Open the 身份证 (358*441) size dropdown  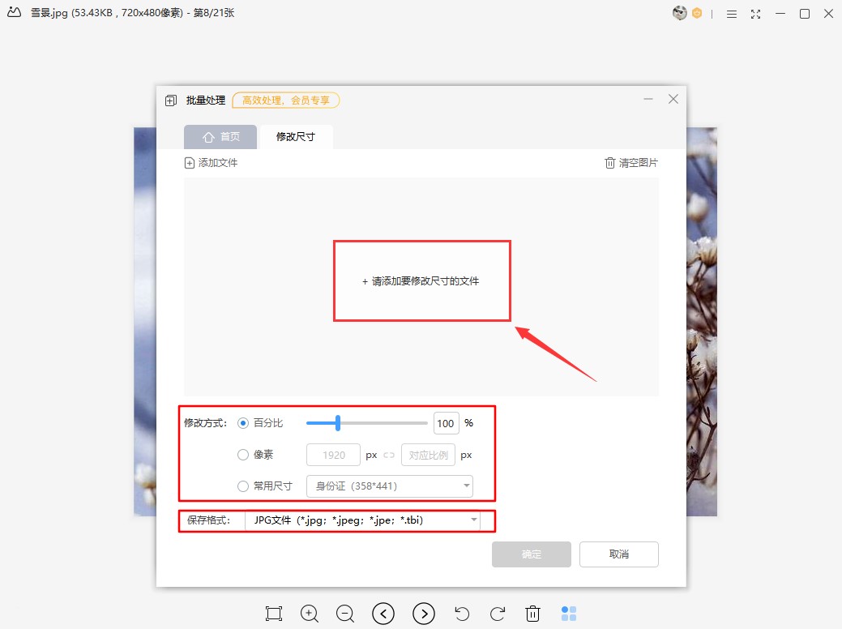pos(389,486)
